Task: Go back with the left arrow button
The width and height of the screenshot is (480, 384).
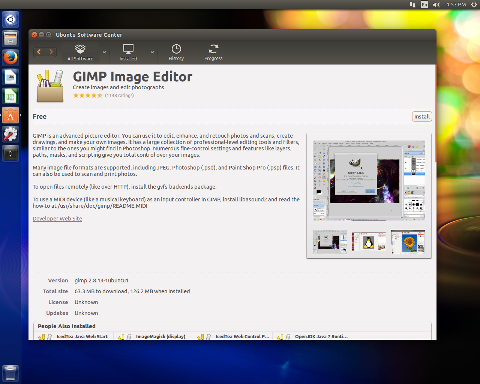Action: (39, 52)
